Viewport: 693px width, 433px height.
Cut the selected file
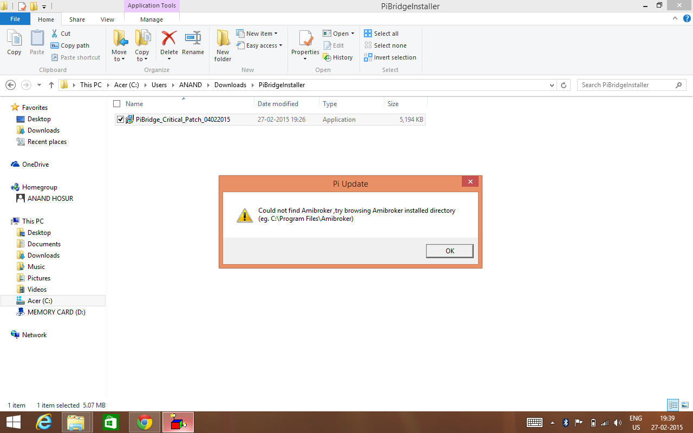(x=61, y=34)
